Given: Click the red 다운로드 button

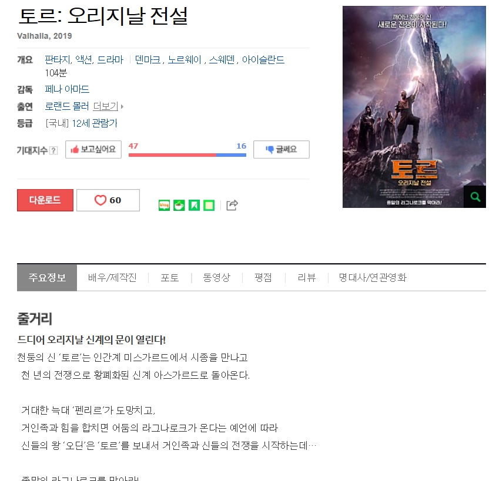Looking at the screenshot, I should click(x=45, y=200).
